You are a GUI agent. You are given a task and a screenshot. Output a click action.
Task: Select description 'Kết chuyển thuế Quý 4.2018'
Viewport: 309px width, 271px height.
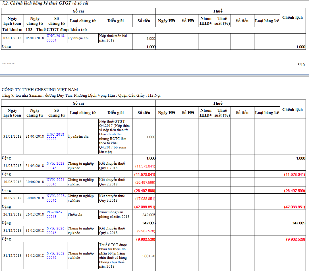[x=112, y=230]
